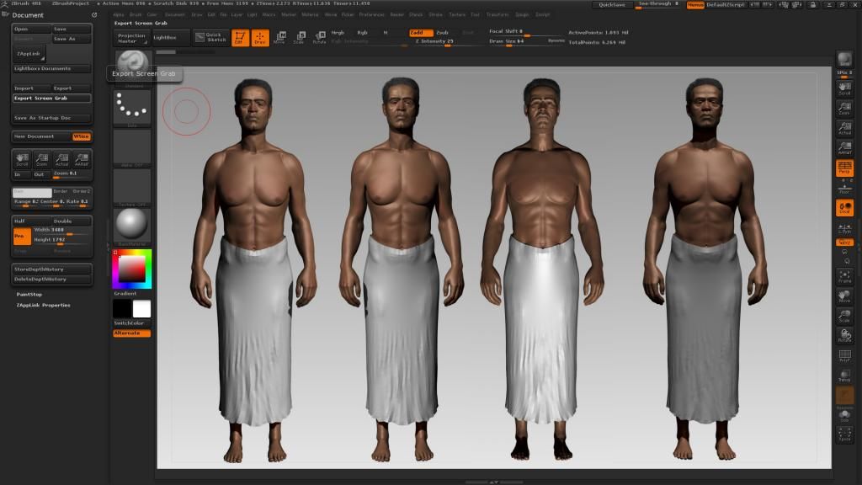Click the document Width slider
This screenshot has height=485, width=862.
62,231
